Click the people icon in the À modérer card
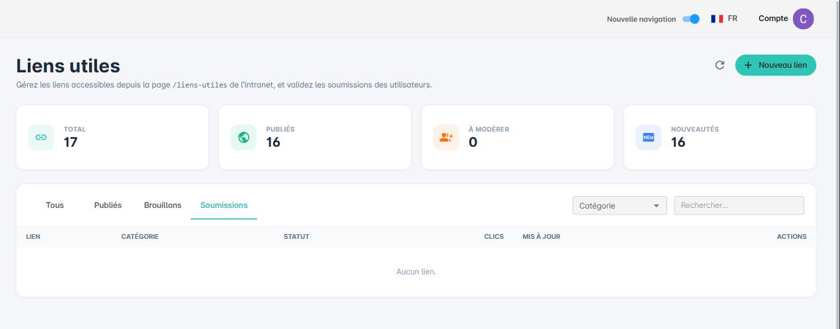Viewport: 840px width, 329px height. pos(446,138)
